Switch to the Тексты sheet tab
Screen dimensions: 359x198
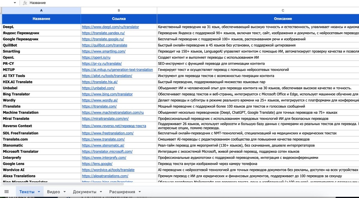(x=27, y=192)
